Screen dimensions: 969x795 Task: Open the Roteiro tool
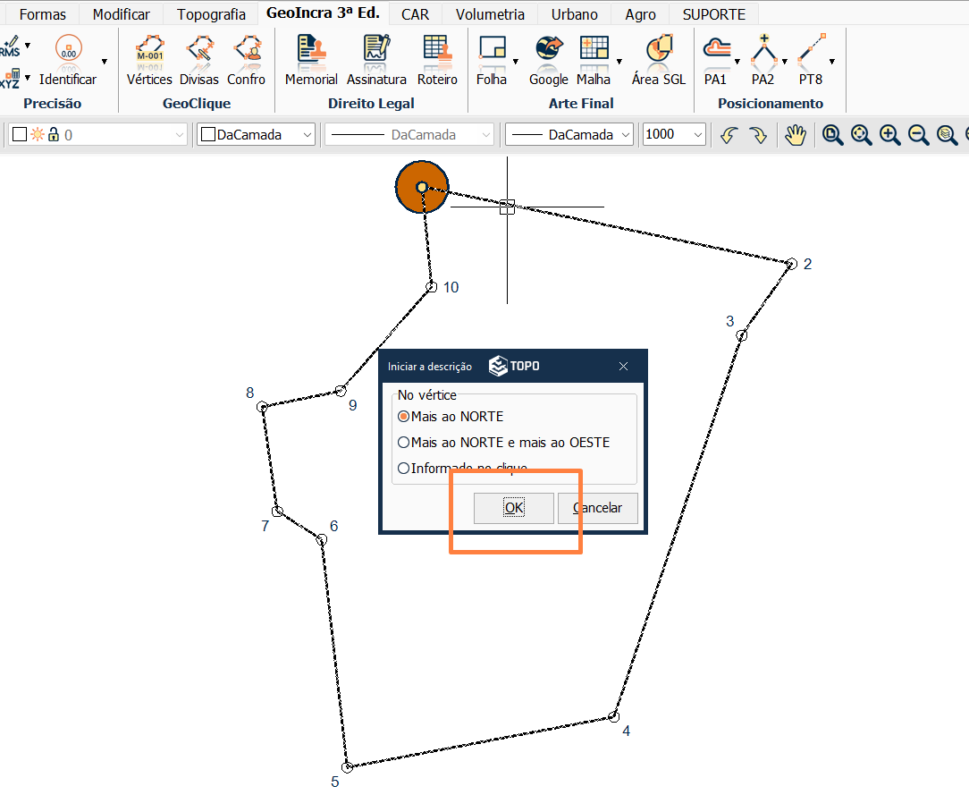[x=437, y=53]
